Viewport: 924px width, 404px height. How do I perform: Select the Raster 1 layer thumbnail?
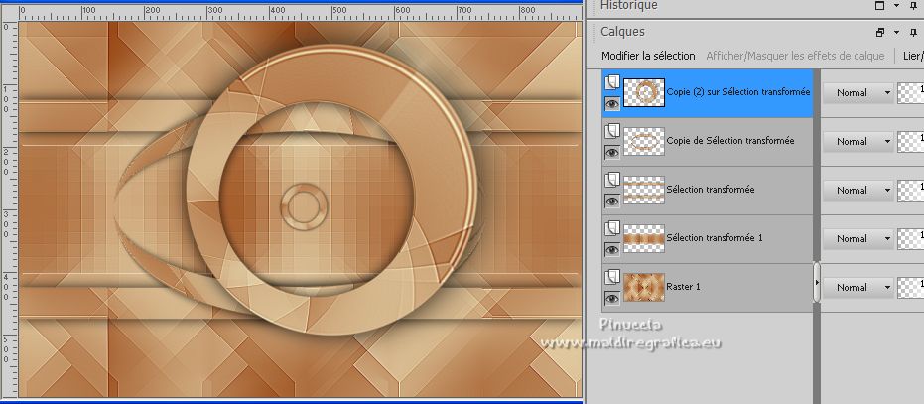[644, 287]
